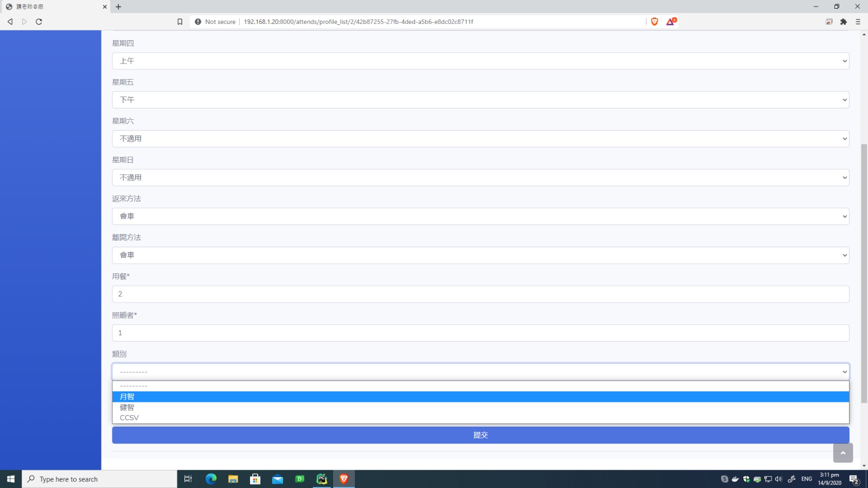The width and height of the screenshot is (868, 488).
Task: Open the browser hamburger menu
Action: coord(858,22)
